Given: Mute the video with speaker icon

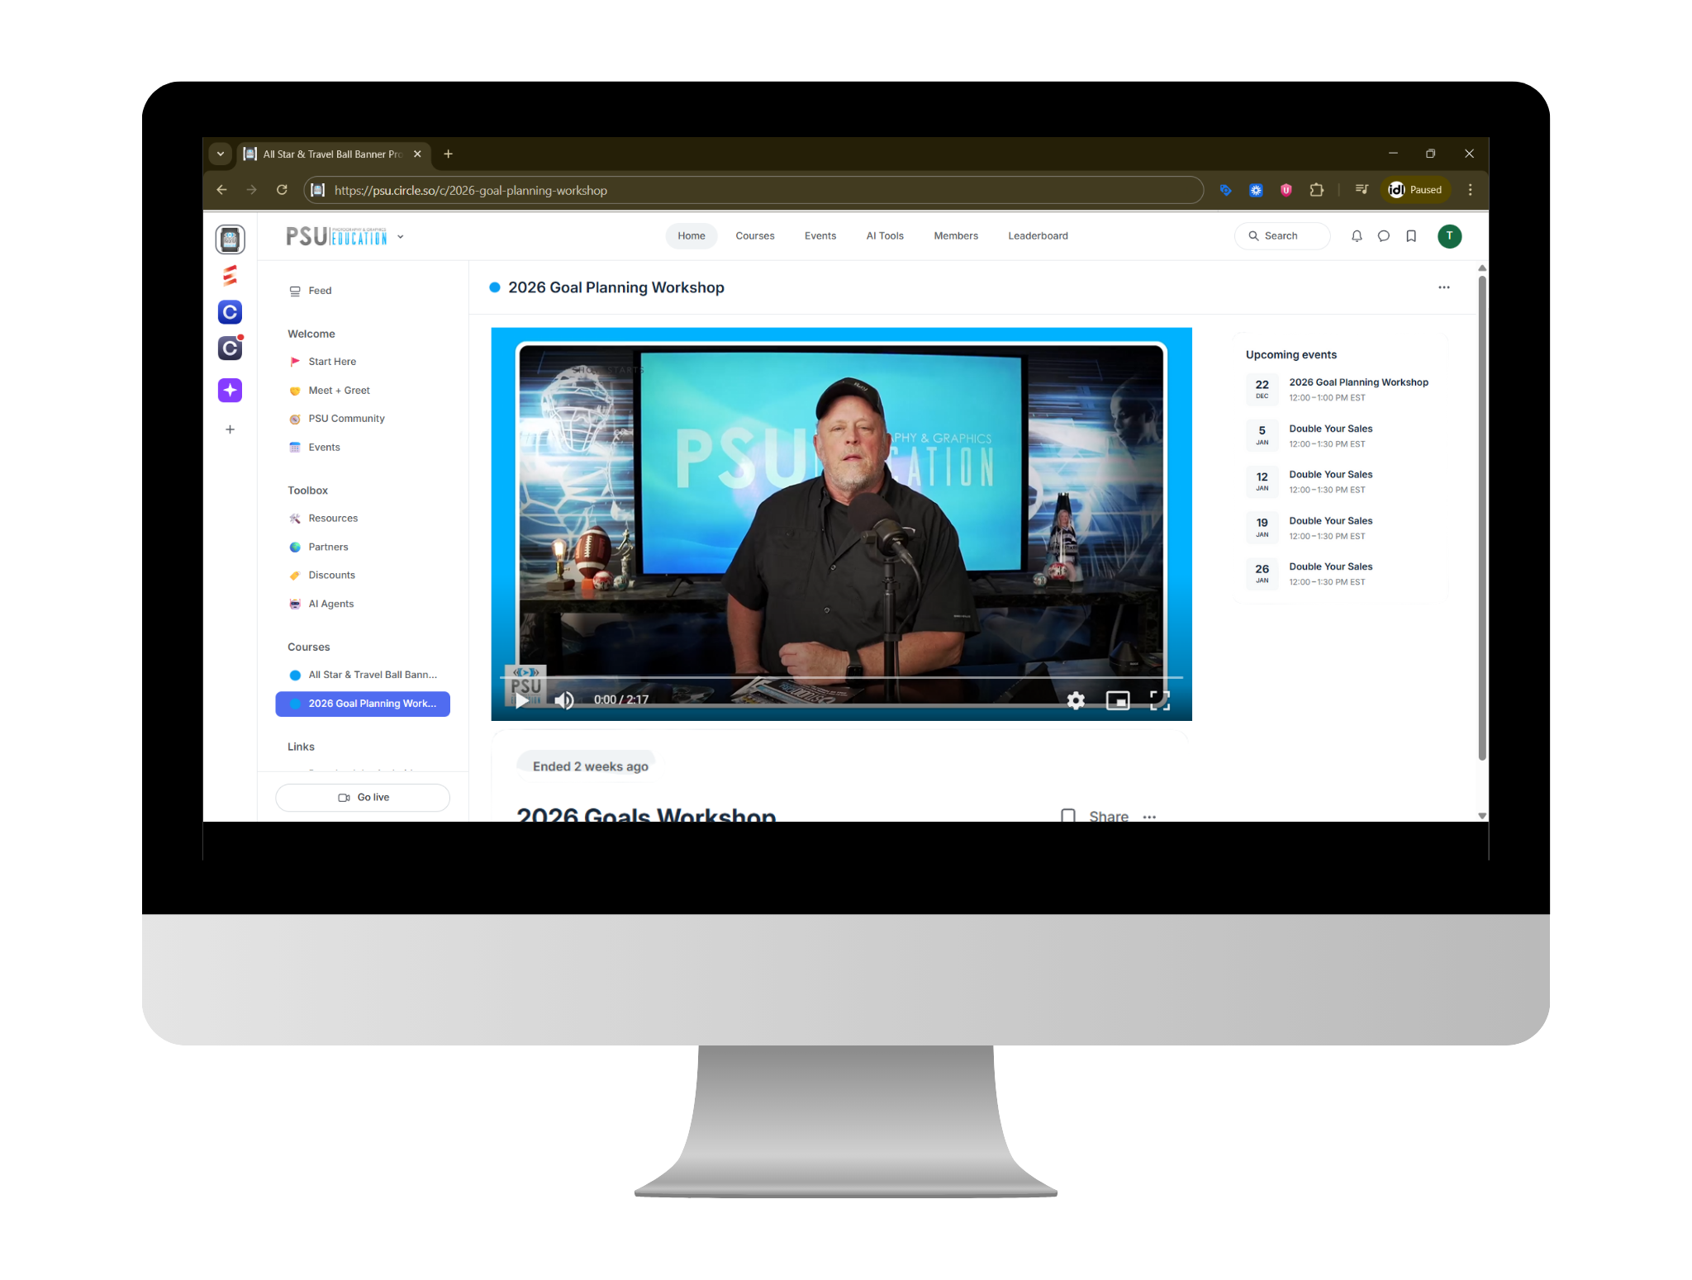Looking at the screenshot, I should pyautogui.click(x=564, y=700).
